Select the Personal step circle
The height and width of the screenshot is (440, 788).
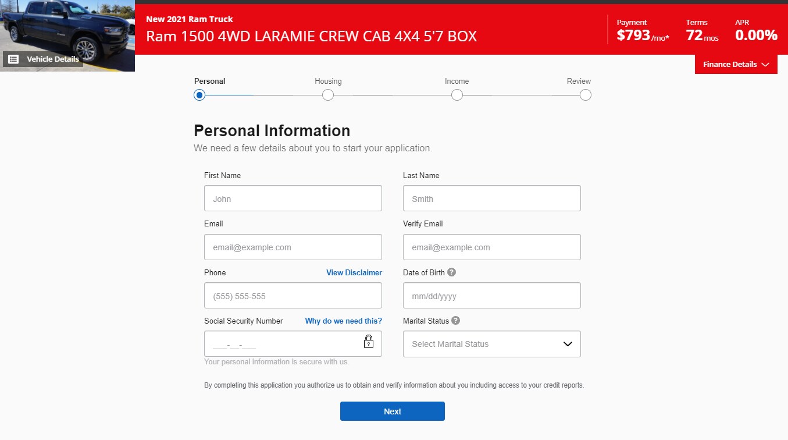pyautogui.click(x=199, y=95)
